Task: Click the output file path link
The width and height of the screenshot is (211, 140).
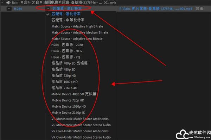Action: [156, 9]
